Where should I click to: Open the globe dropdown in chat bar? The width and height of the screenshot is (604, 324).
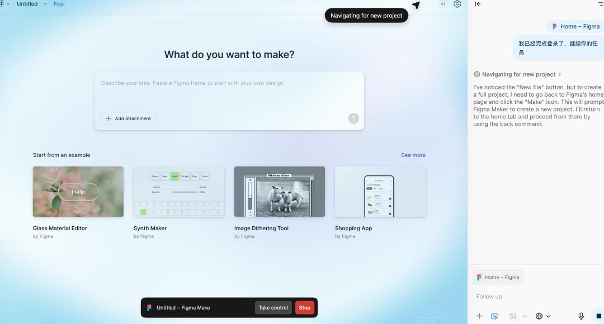pos(542,316)
